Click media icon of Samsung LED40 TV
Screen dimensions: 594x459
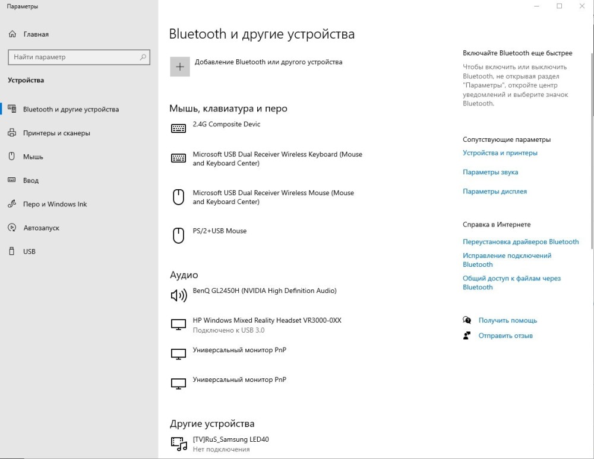[x=179, y=444]
